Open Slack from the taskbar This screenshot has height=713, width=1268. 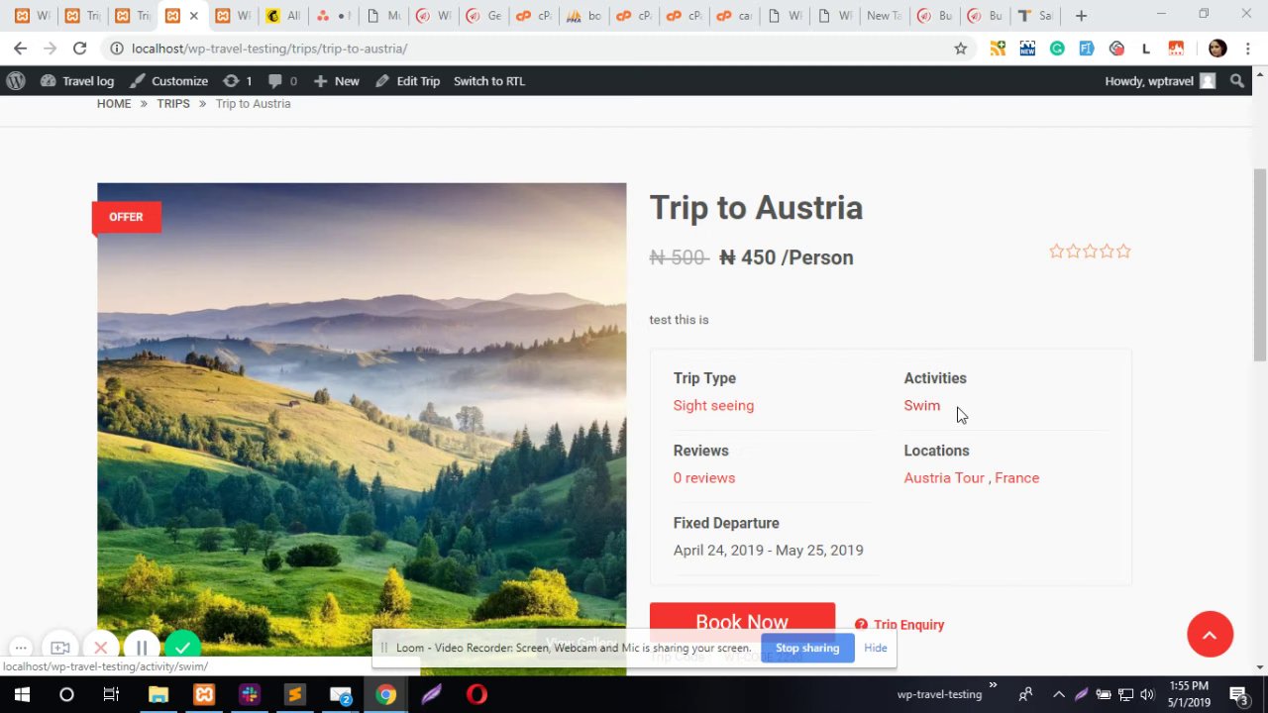click(x=249, y=694)
